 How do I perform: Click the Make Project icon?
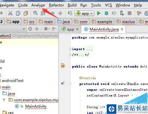[x=70, y=13]
